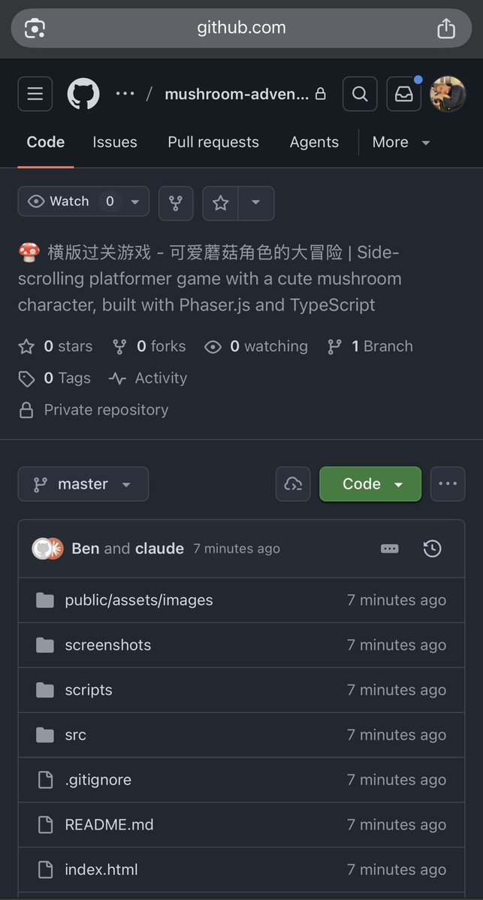Open the notifications inbox
This screenshot has width=483, height=900.
[x=404, y=94]
